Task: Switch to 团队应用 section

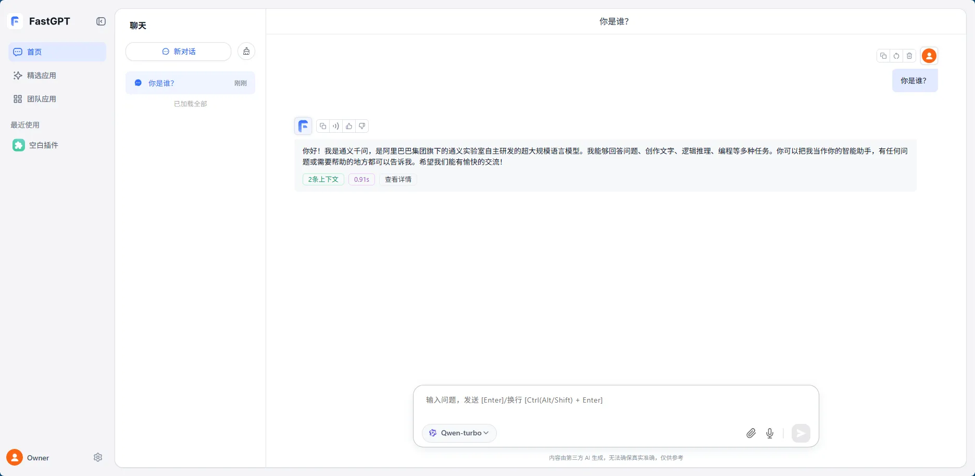Action: click(41, 98)
